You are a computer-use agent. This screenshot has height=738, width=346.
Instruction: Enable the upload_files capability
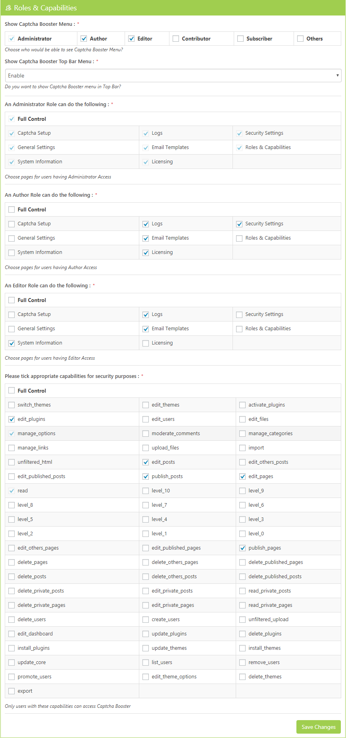(146, 448)
